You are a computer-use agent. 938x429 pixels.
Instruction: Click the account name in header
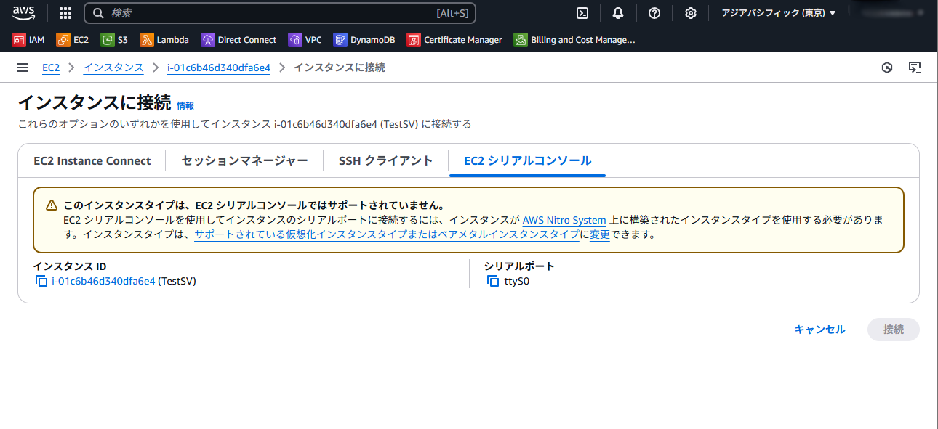coord(893,13)
